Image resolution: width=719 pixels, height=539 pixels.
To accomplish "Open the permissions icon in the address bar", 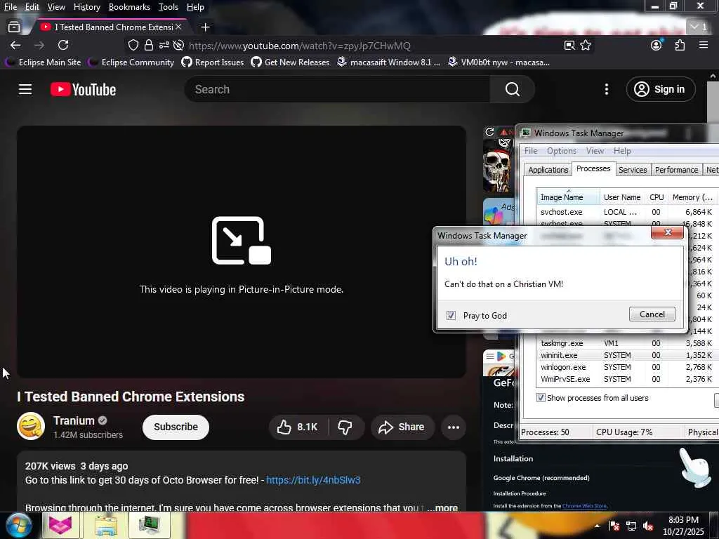I will (x=164, y=45).
